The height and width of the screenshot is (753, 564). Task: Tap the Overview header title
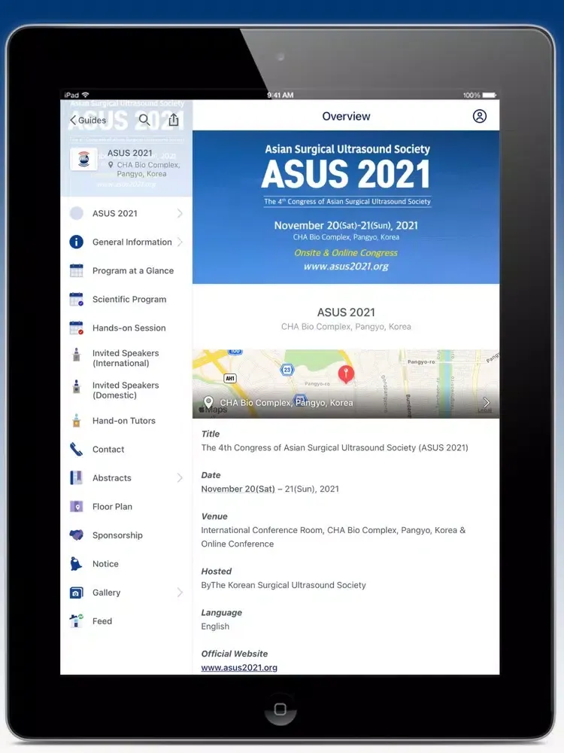[x=346, y=116]
